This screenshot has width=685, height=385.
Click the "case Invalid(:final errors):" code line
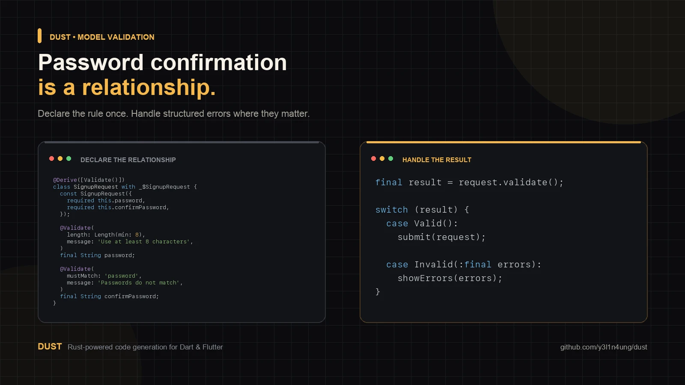464,265
